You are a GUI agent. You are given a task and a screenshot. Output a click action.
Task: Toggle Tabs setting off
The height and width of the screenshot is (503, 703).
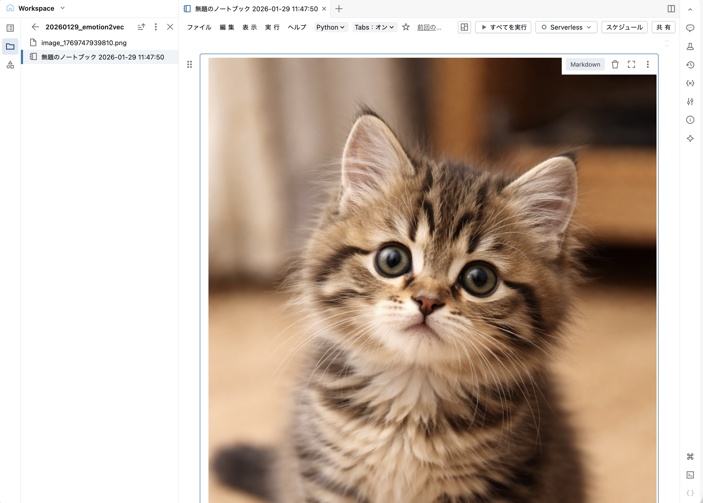point(374,27)
